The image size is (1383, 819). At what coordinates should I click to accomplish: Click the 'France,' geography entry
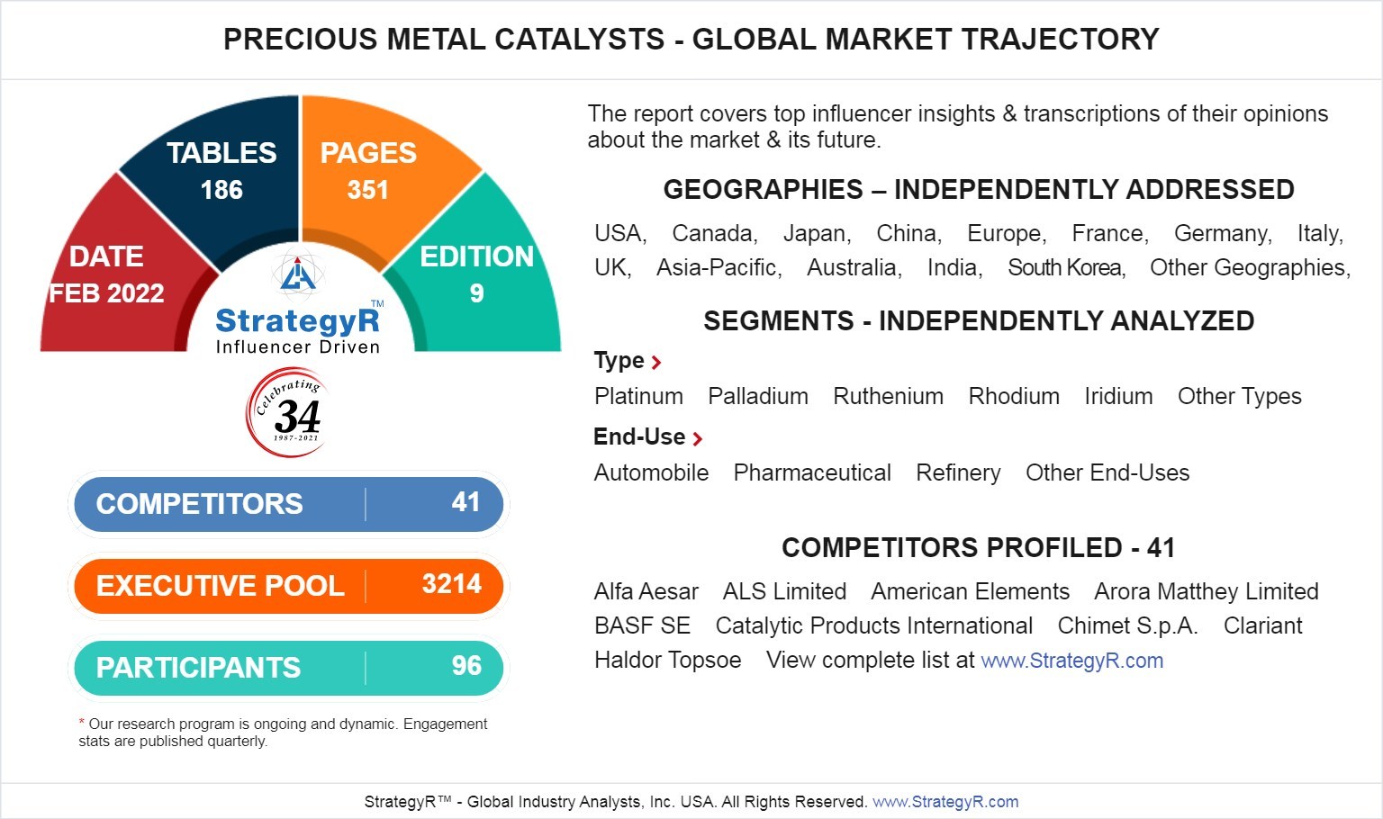tap(1110, 234)
